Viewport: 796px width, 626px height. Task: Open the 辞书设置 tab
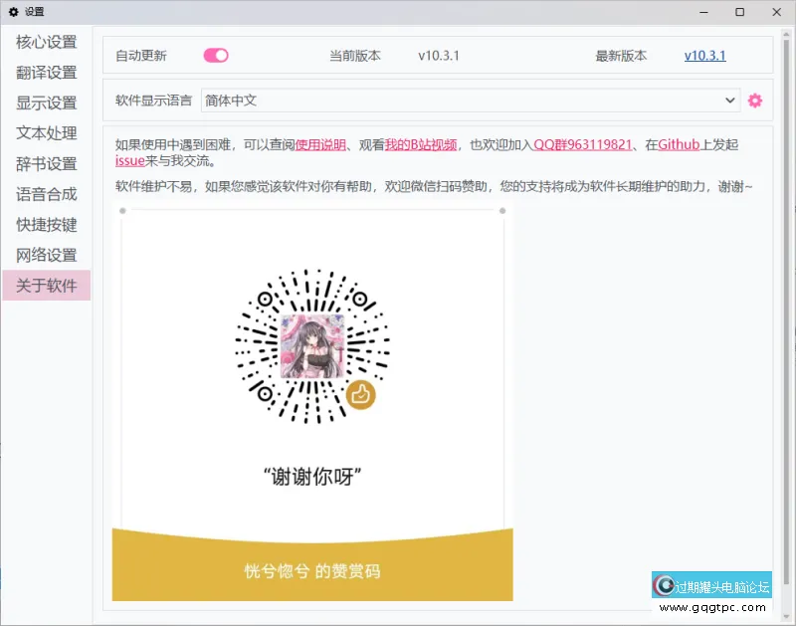(47, 163)
